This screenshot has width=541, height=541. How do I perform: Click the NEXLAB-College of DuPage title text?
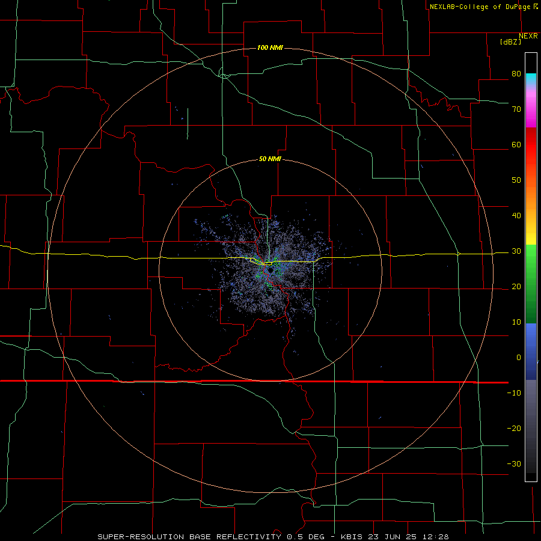tap(480, 7)
